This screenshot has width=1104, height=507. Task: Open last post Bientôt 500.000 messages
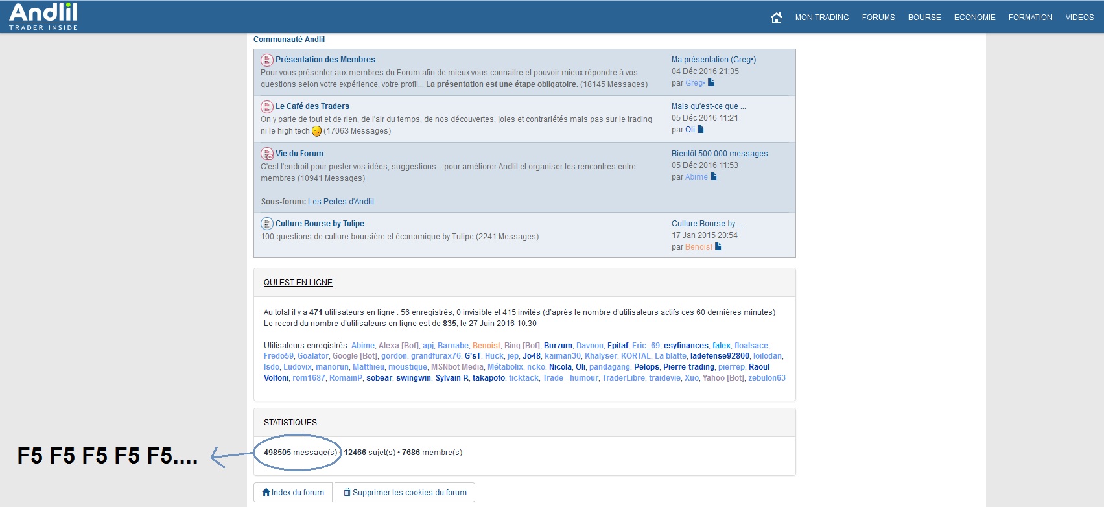[x=720, y=154]
